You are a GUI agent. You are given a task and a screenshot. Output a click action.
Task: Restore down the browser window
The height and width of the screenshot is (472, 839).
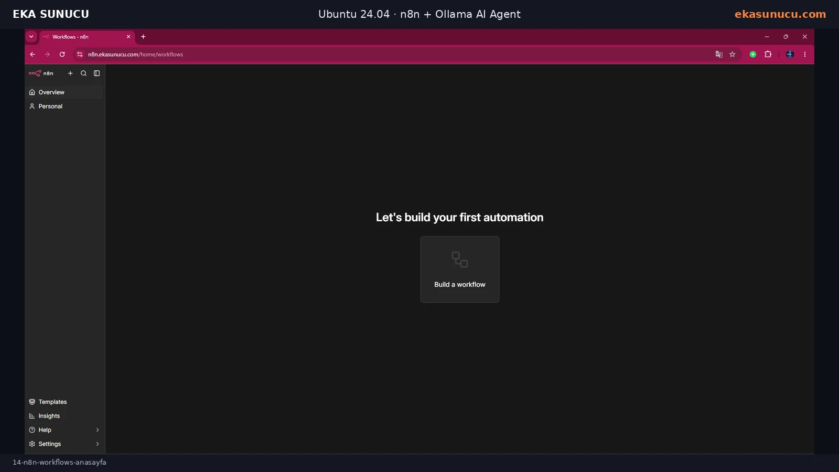(x=786, y=37)
